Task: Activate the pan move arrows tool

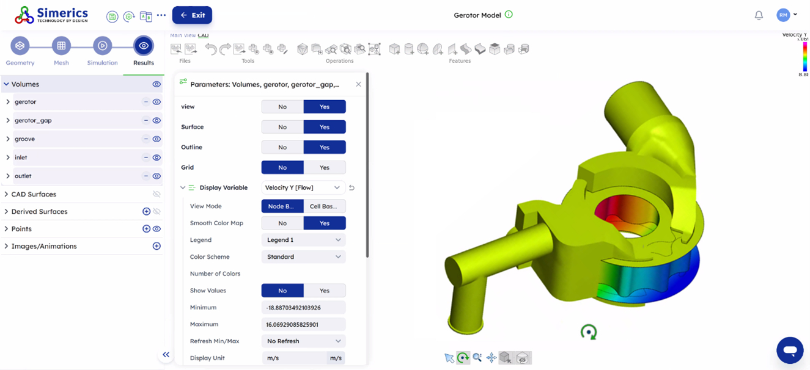Action: [492, 358]
